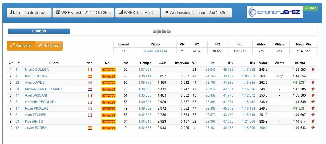The width and height of the screenshot is (326, 144).
Task: Open the Wednesday October 22nd 2025 date dropdown
Action: [196, 13]
